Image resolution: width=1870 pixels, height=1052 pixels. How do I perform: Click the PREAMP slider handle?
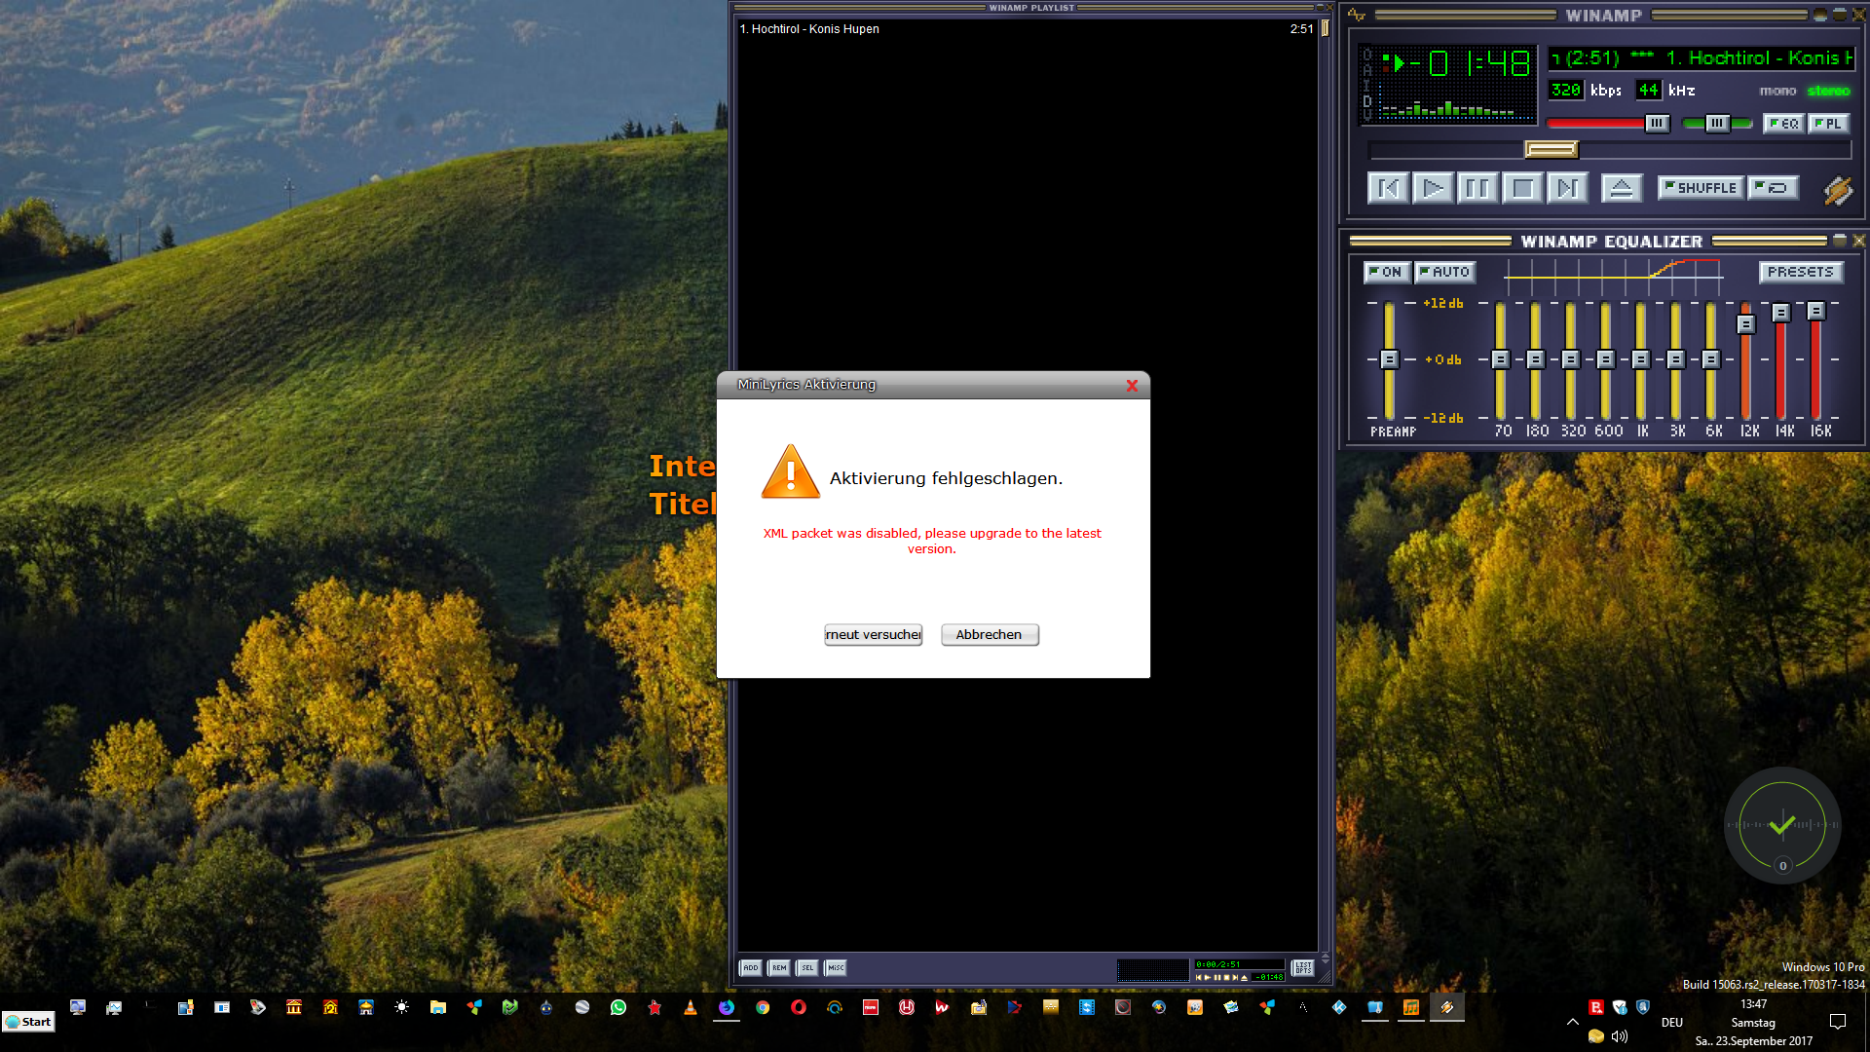click(1390, 359)
